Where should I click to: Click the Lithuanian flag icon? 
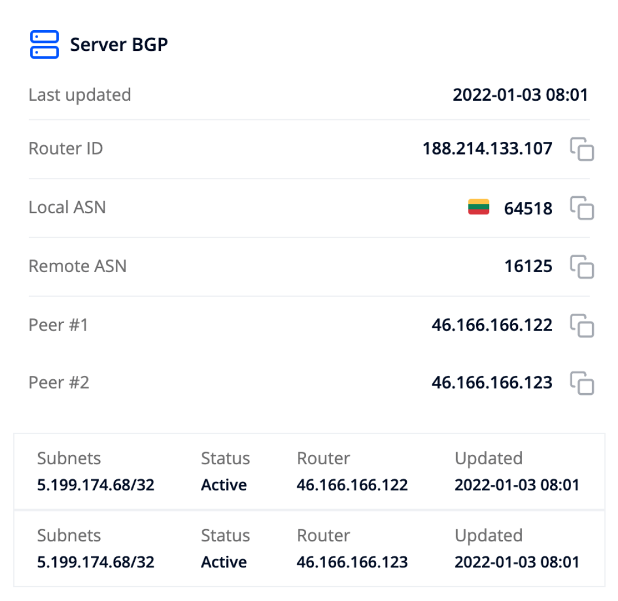479,207
